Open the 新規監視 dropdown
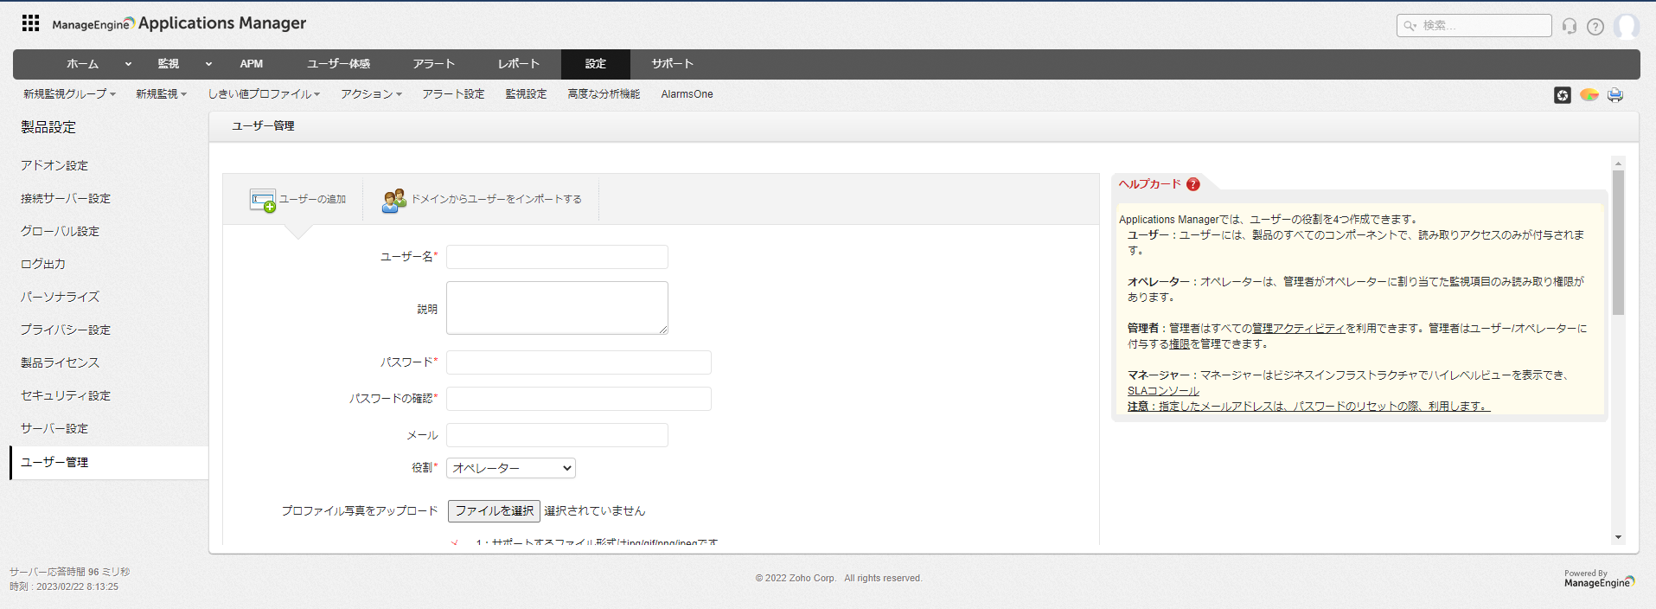 161,94
